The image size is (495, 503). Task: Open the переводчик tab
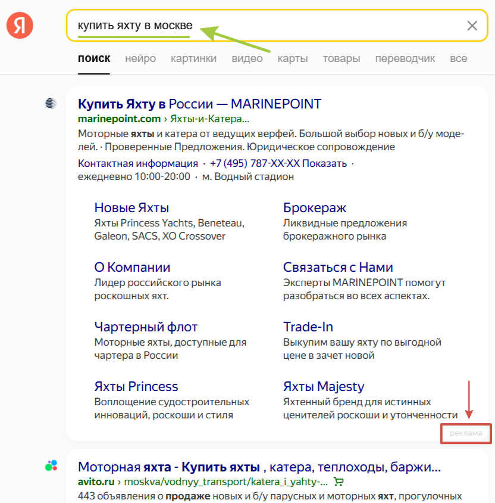tap(405, 58)
